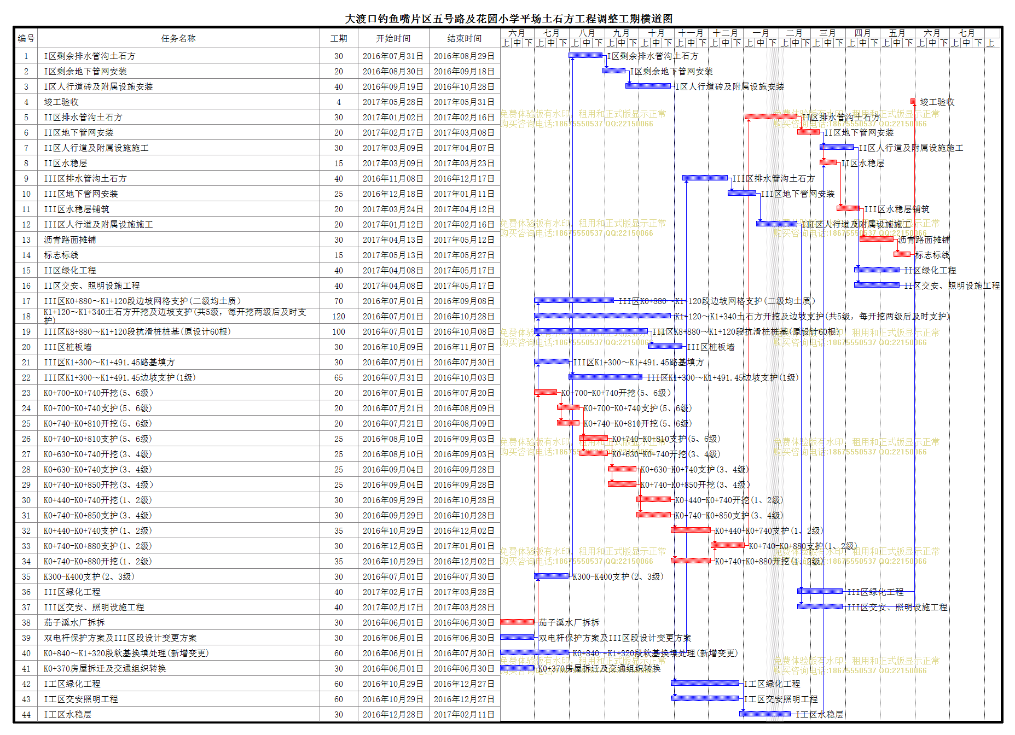Image resolution: width=1015 pixels, height=735 pixels.
Task: Select task name cell 标志标线 in row 14
Action: (x=178, y=255)
